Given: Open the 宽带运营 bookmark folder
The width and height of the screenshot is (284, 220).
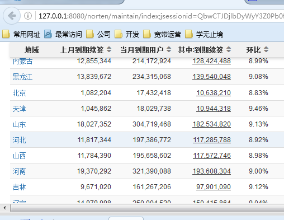Looking at the screenshot, I should [x=162, y=34].
